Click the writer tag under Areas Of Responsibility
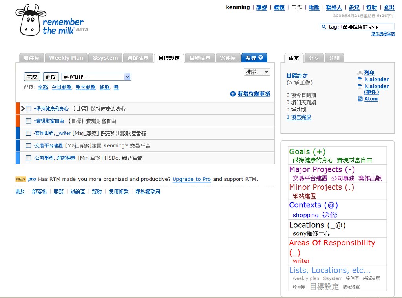The image size is (402, 298). coord(301,261)
